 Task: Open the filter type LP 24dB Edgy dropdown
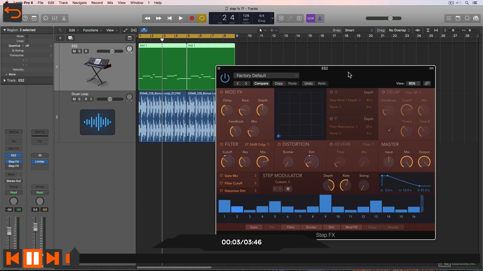[x=257, y=145]
